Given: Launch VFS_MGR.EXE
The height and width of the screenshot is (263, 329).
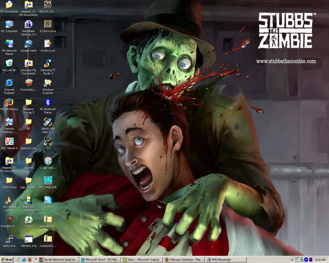Looking at the screenshot, I should point(48,183).
